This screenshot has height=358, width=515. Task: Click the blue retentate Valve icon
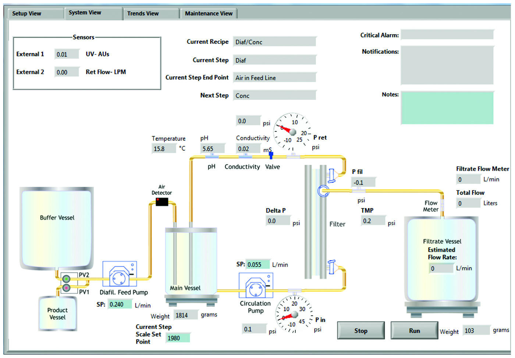point(271,155)
